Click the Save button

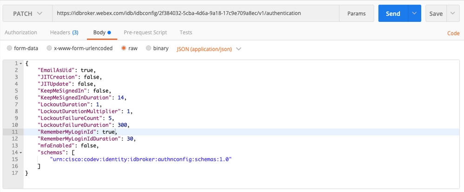pyautogui.click(x=436, y=13)
